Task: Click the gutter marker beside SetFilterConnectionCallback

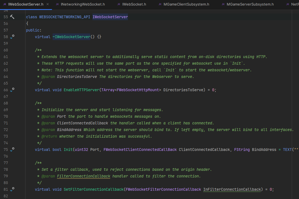Action: (x=12, y=189)
